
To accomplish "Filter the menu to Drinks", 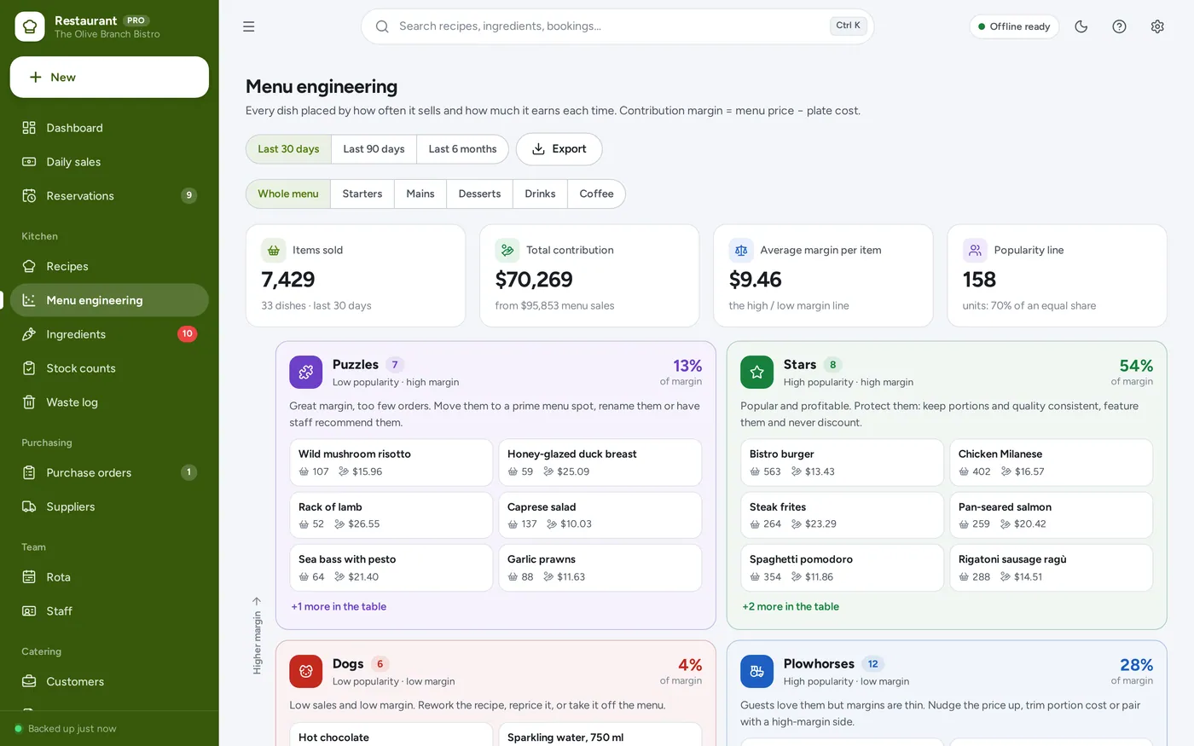I will pos(540,194).
